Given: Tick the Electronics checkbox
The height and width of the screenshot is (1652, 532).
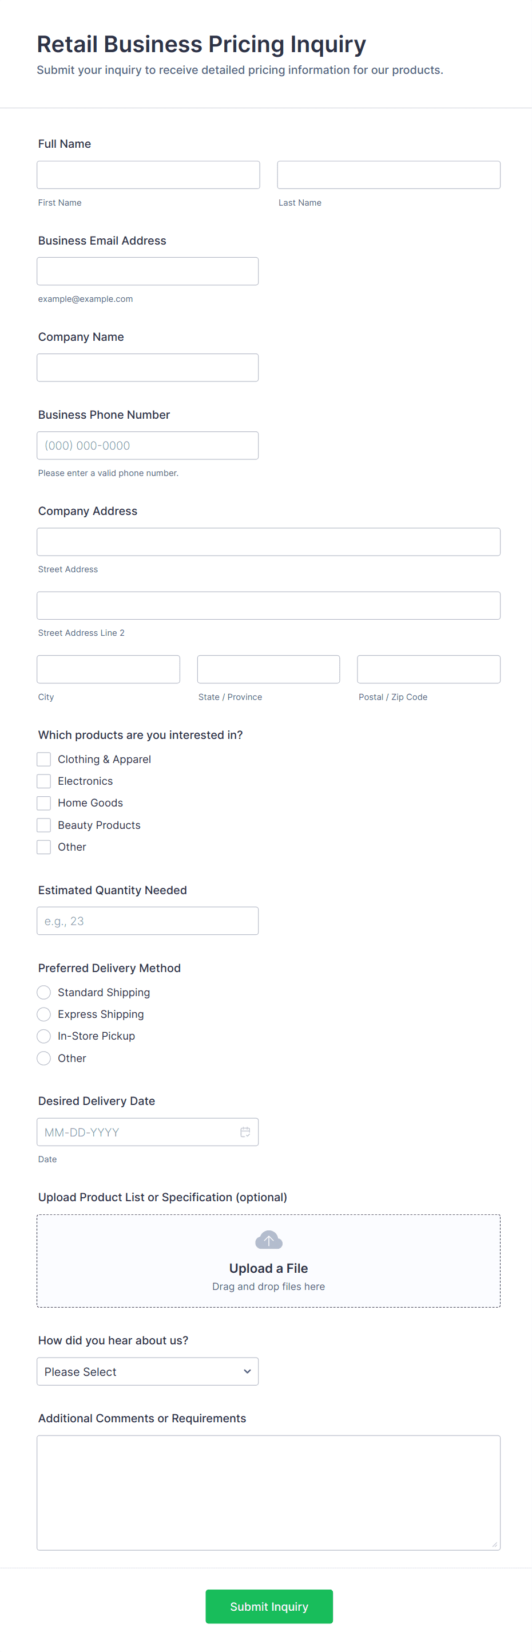Looking at the screenshot, I should point(43,781).
